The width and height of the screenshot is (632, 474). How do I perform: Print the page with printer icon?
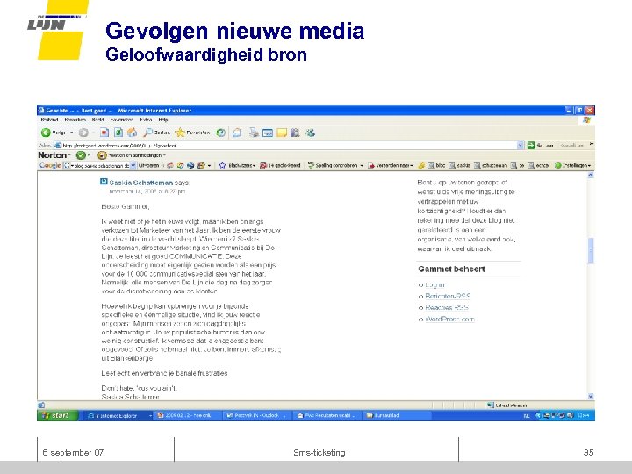[254, 133]
